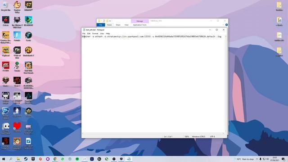Open the taskbar clock and date

tap(275, 159)
